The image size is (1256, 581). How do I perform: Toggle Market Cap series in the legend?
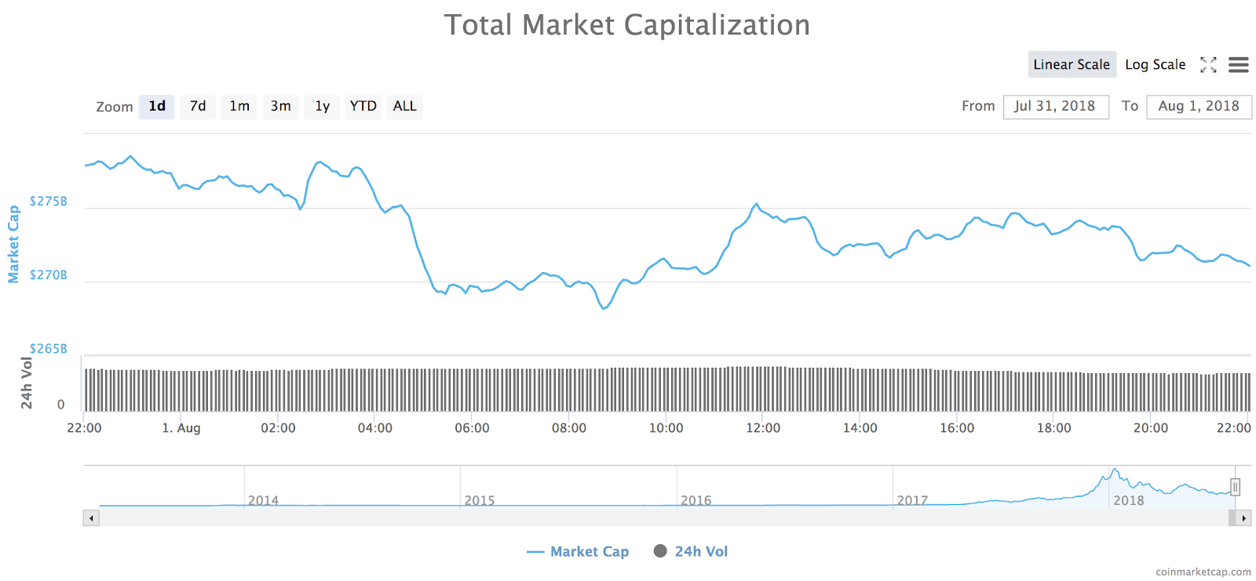coord(579,551)
